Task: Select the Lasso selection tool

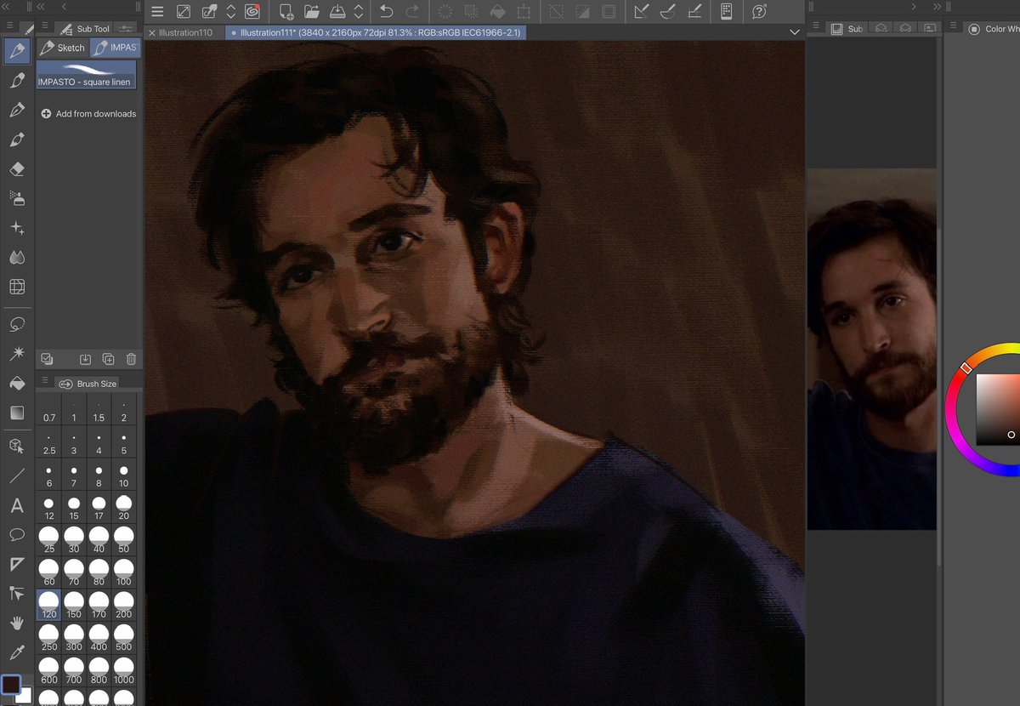Action: 17,323
